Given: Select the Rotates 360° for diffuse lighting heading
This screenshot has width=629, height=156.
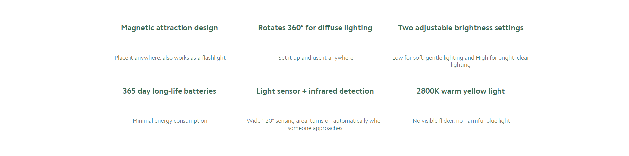Looking at the screenshot, I should 315,28.
